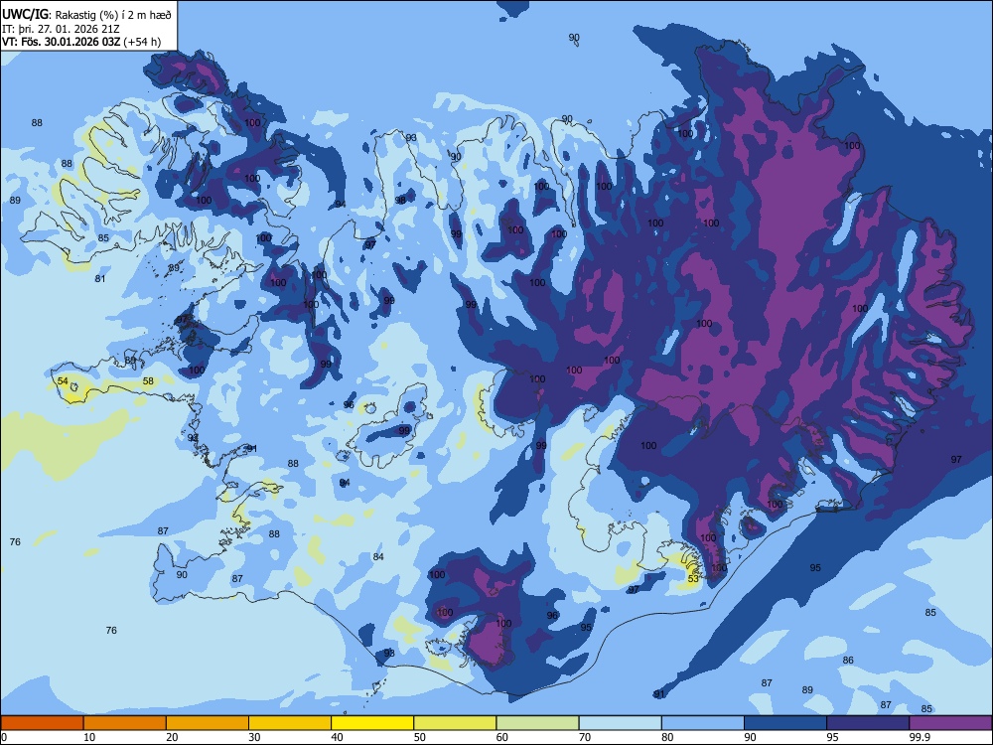993x745 pixels.
Task: Choose the dark blue 90–95 legend swatch
Action: (x=785, y=723)
